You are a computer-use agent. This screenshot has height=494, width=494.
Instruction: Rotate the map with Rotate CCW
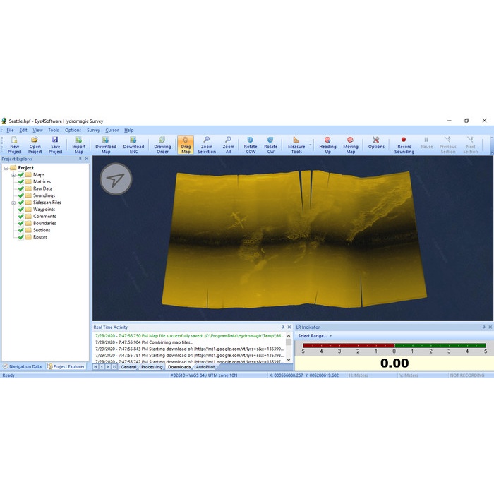[x=251, y=145]
